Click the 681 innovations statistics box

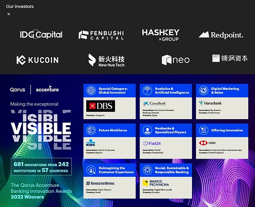42,168
